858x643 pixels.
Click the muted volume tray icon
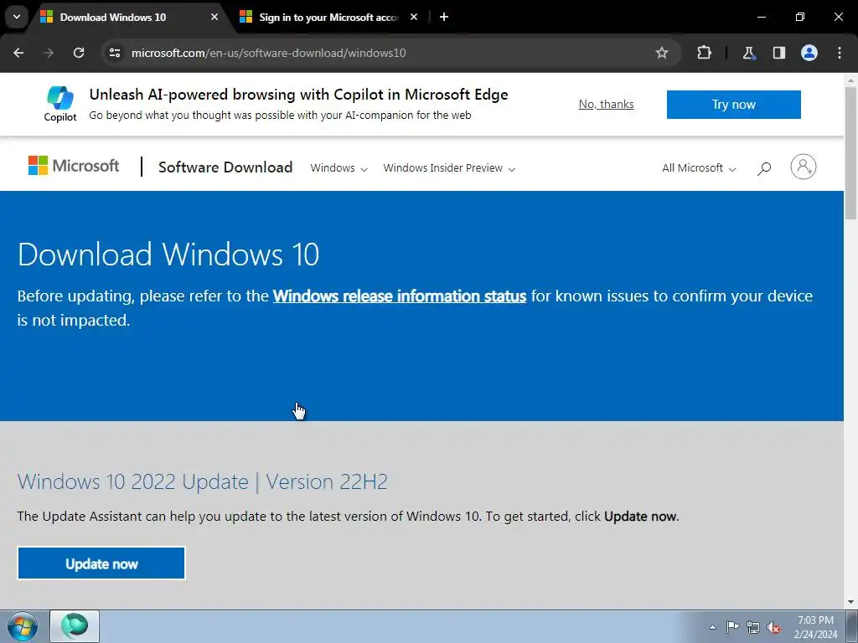point(773,627)
